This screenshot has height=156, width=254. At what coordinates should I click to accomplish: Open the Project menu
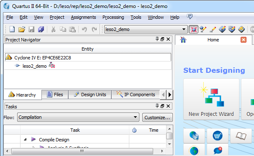(x=57, y=17)
